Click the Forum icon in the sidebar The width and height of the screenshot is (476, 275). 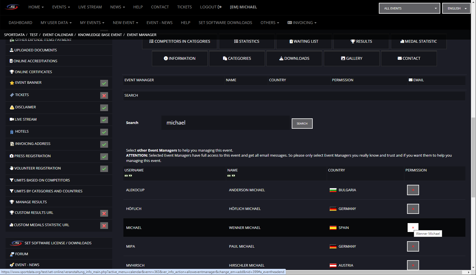coord(12,254)
